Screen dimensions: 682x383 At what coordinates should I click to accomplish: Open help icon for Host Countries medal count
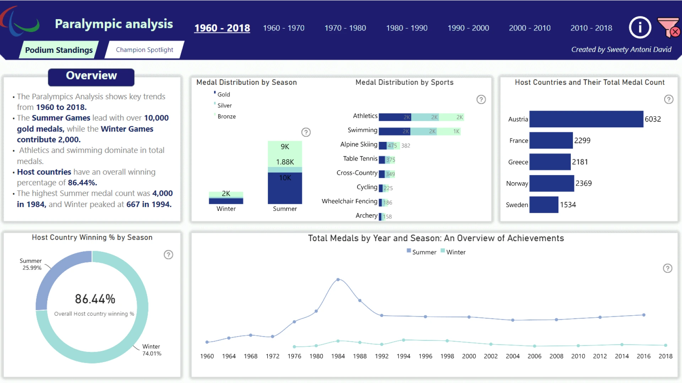point(669,99)
